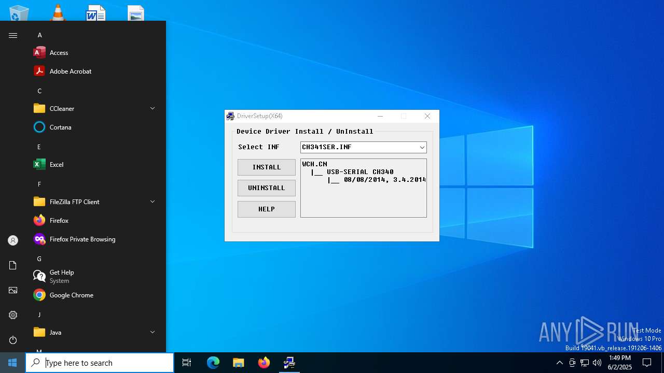Click the Meet Now tray icon

[x=572, y=363]
